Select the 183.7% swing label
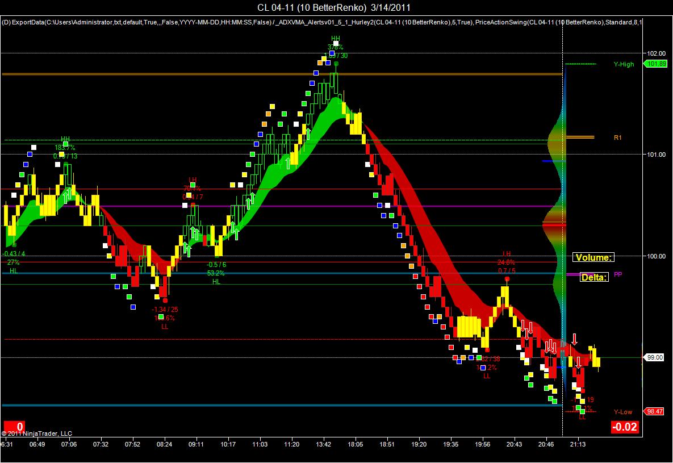The height and width of the screenshot is (463, 673). pos(65,148)
